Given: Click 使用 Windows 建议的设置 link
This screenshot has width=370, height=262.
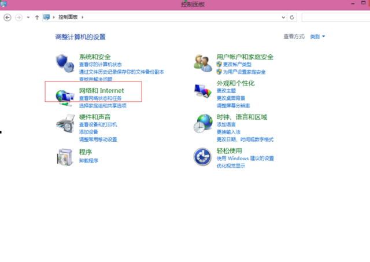Looking at the screenshot, I should [245, 158].
